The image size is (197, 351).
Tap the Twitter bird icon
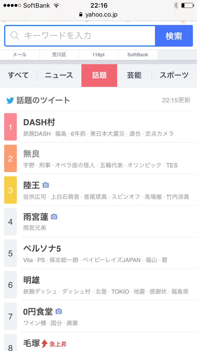click(x=10, y=100)
